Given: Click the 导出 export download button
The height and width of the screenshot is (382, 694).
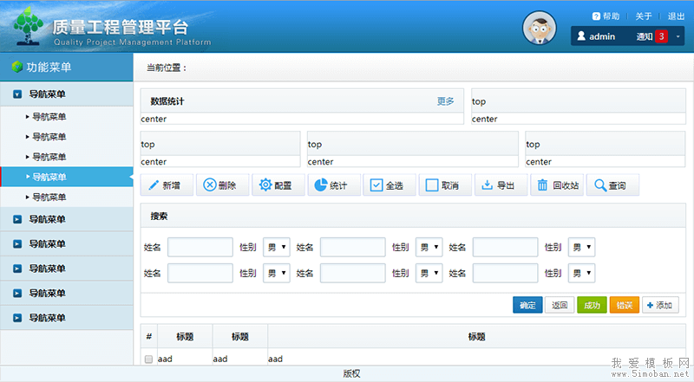Looking at the screenshot, I should click(x=499, y=185).
